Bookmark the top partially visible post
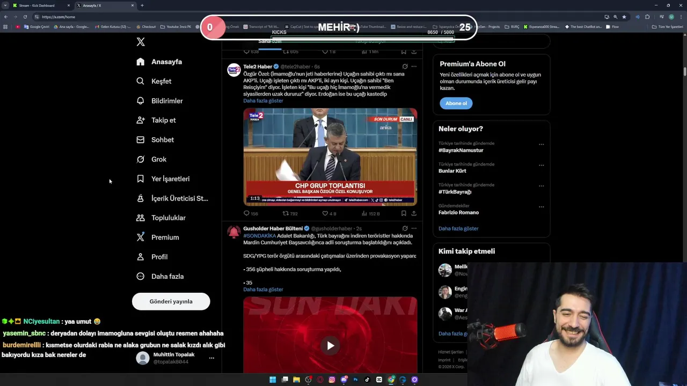The width and height of the screenshot is (687, 386). (404, 51)
